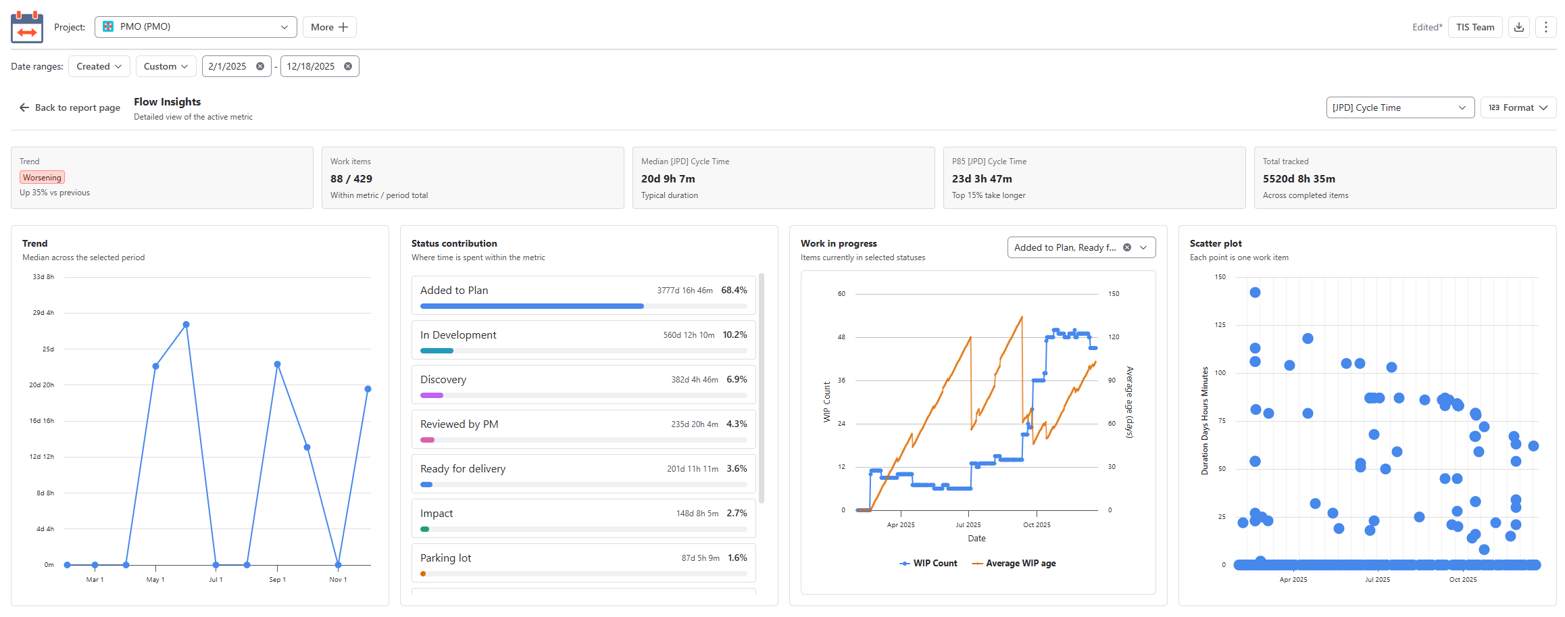1565x617 pixels.
Task: Toggle the WIP Count legend entry
Action: click(x=928, y=563)
